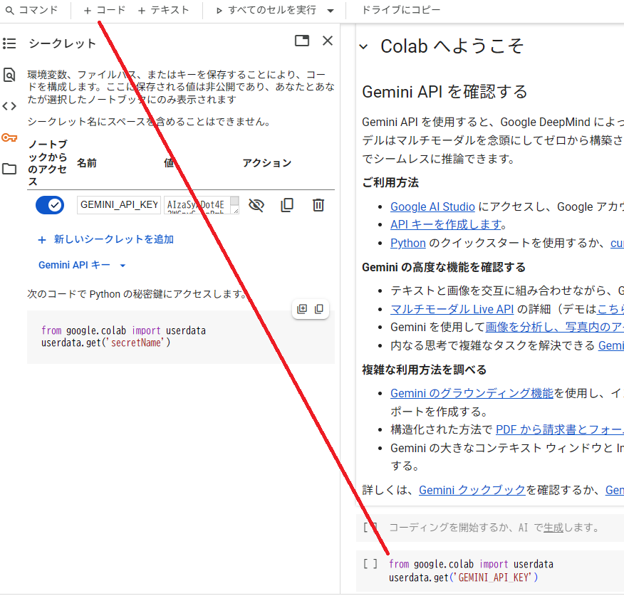624x596 pixels.
Task: Open the Google AI Studio link
Action: click(x=432, y=206)
